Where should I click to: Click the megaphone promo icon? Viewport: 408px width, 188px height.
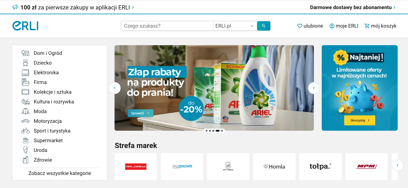pos(15,7)
